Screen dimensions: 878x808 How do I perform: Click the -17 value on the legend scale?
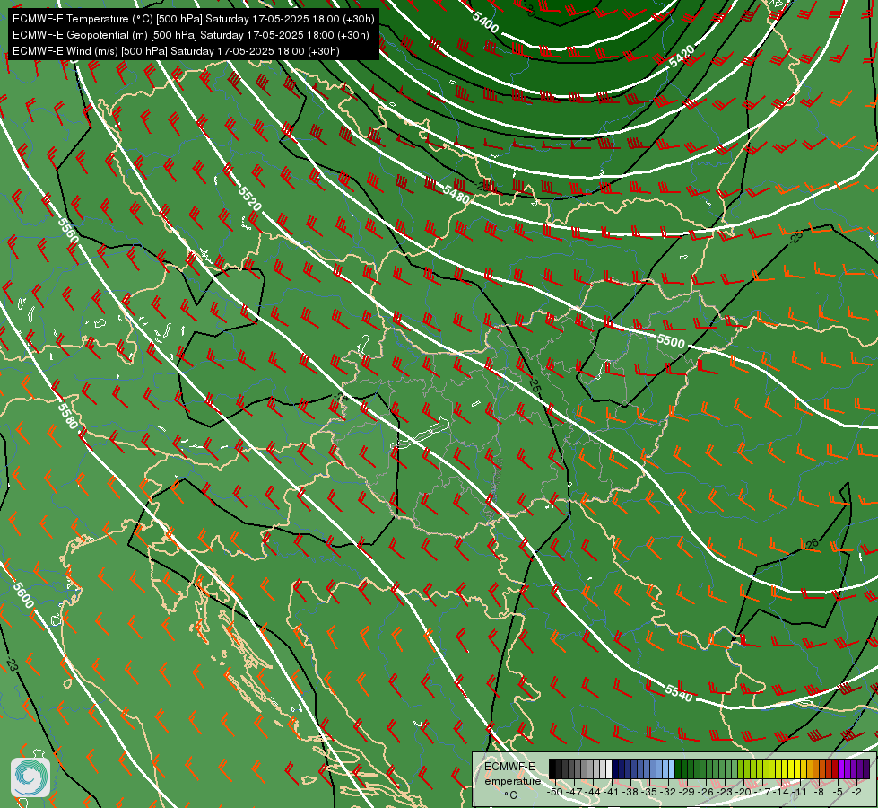(x=762, y=792)
